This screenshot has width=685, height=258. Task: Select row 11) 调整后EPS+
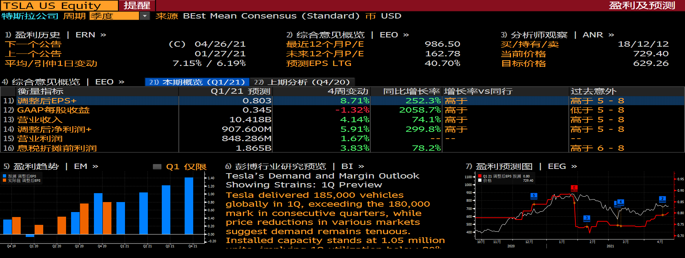click(342, 101)
